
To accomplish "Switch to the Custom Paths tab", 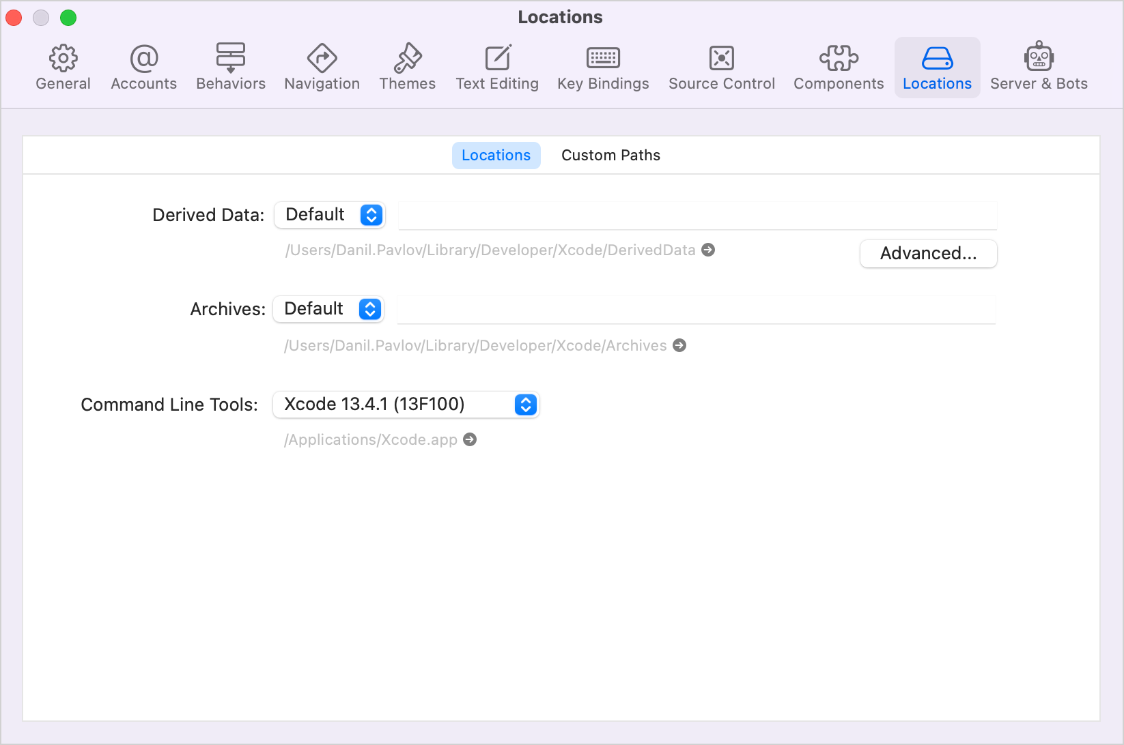I will [x=610, y=156].
